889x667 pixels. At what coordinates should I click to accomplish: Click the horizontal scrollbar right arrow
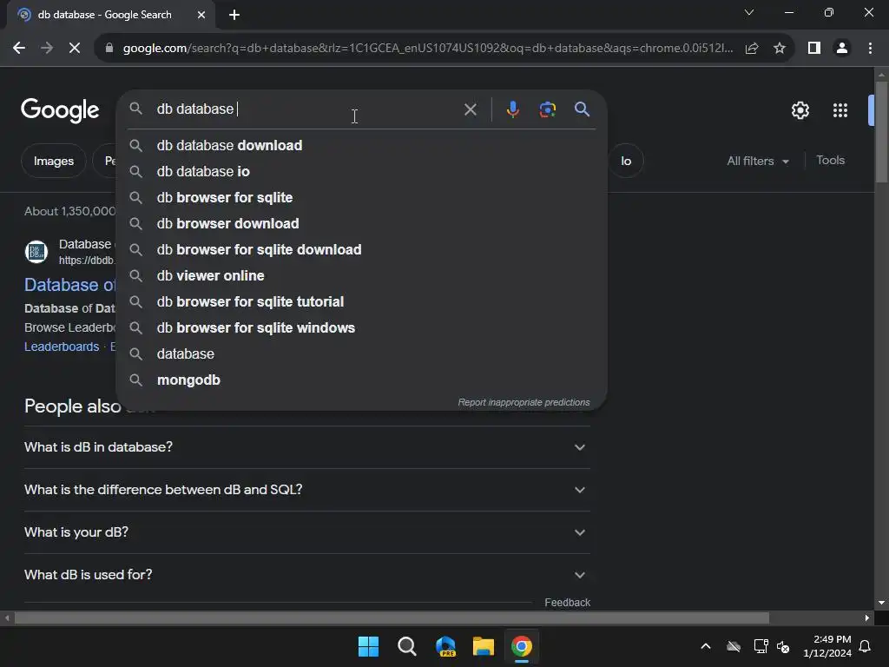click(x=866, y=617)
